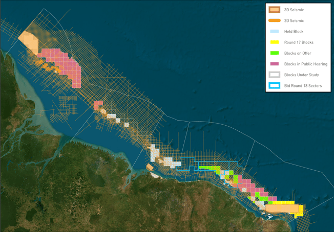This screenshot has height=232, width=334.
Task: Click the blue Bid Round 18 Sectors swatch
Action: (275, 86)
